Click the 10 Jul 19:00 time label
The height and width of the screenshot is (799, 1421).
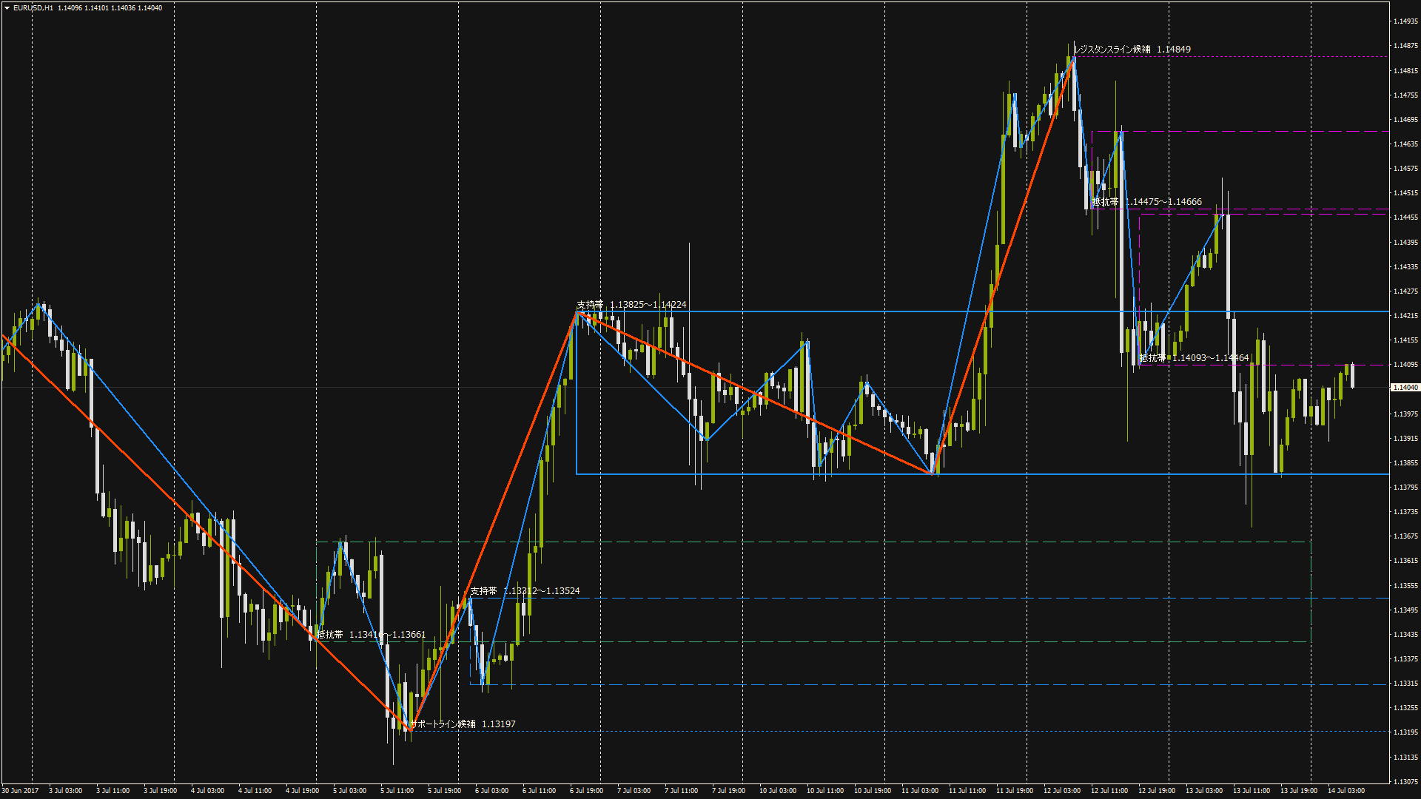873,791
